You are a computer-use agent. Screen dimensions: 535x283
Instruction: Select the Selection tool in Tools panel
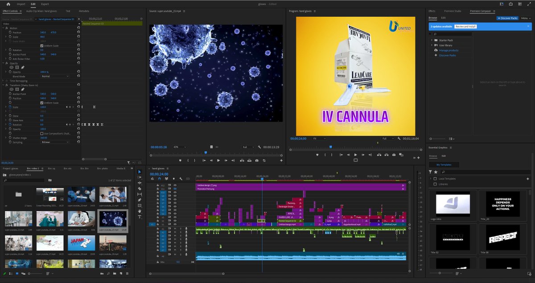coord(140,172)
